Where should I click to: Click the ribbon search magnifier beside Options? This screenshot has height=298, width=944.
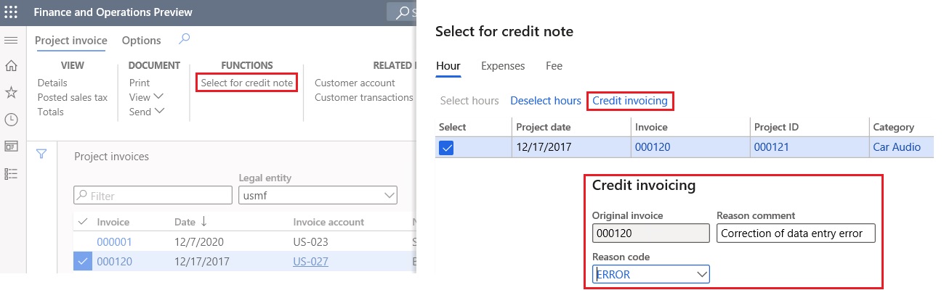185,39
